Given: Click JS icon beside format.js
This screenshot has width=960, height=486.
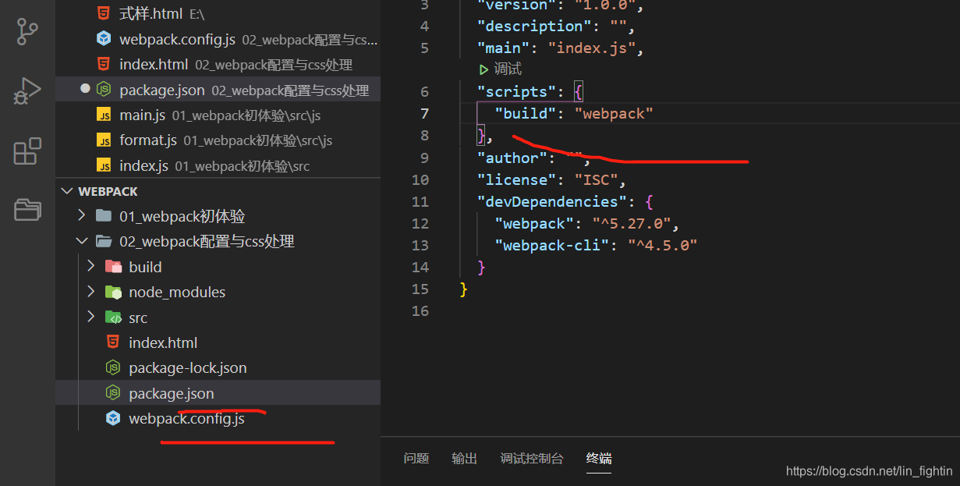Looking at the screenshot, I should [x=104, y=140].
